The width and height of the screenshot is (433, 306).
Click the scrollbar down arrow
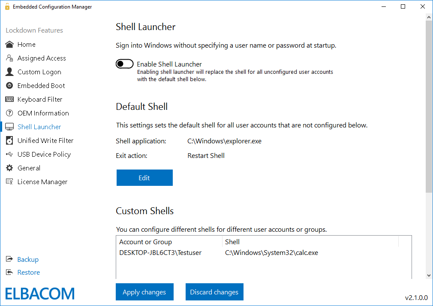(x=429, y=275)
